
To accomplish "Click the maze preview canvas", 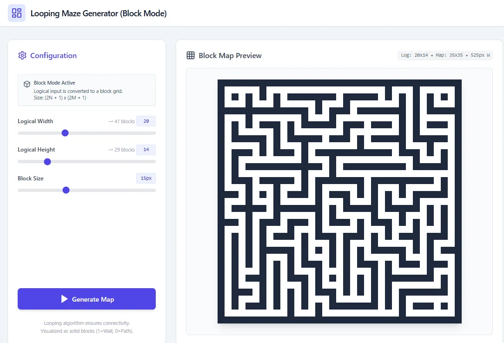I will point(339,201).
